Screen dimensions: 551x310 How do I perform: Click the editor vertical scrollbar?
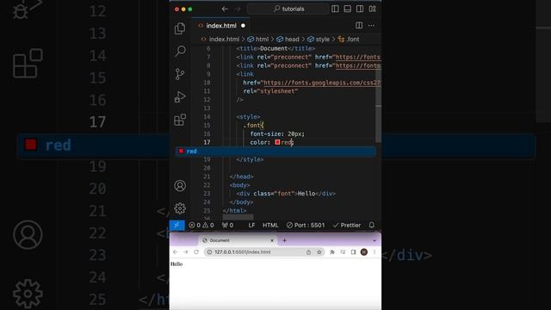pos(379,105)
